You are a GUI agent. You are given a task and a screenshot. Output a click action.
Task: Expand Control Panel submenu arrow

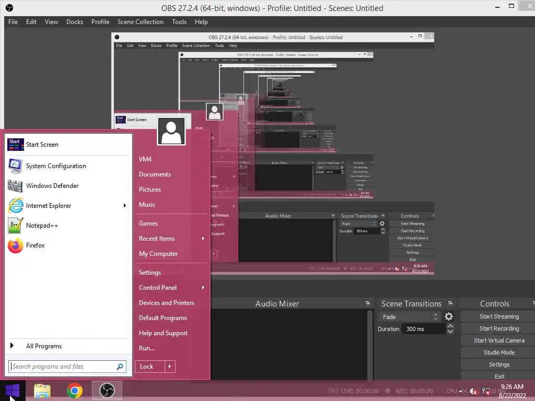tap(203, 288)
